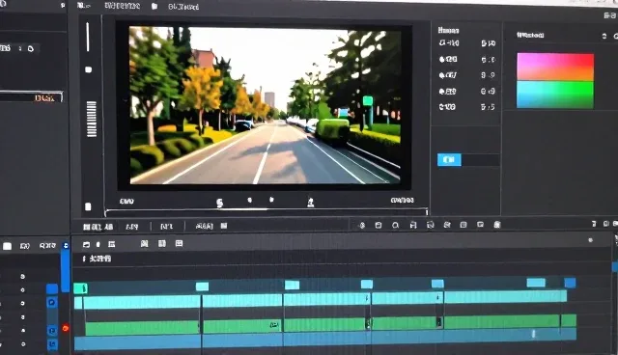The height and width of the screenshot is (355, 618).
Task: Click the last icon ending the tools row
Action: 497,225
